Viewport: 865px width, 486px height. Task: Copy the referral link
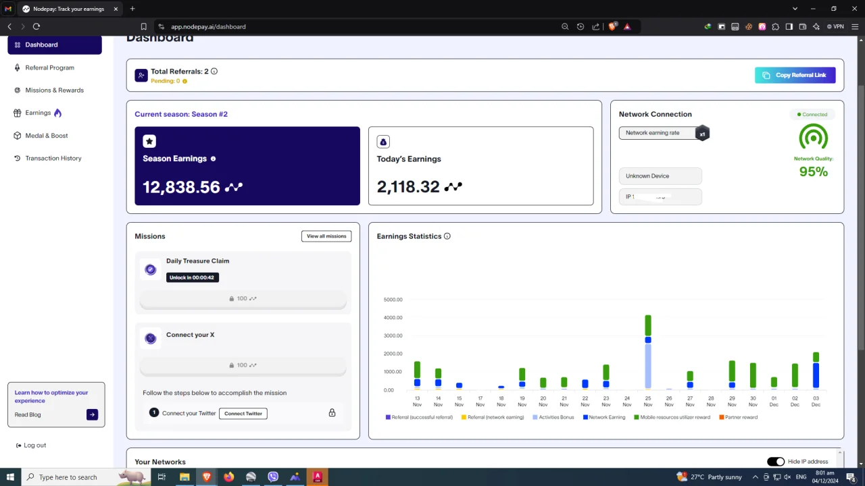tap(795, 75)
